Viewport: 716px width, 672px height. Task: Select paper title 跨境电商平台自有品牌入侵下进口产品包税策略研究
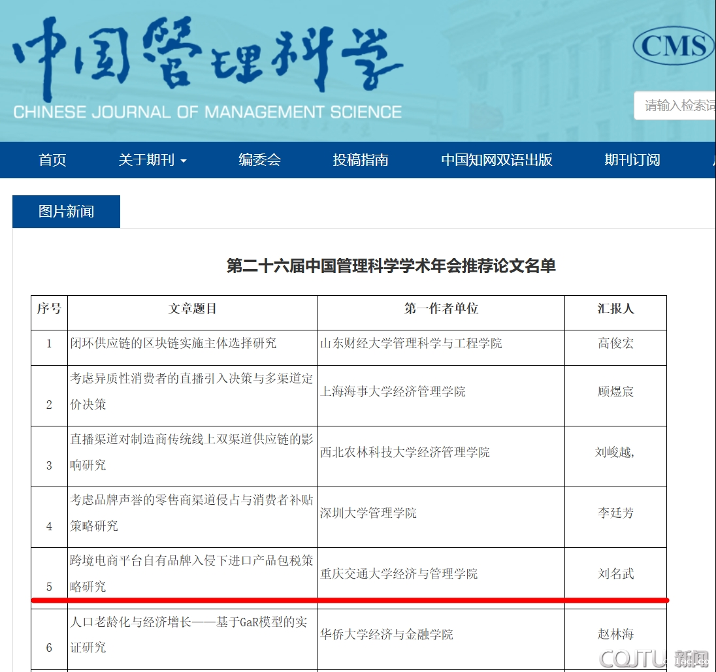191,561
